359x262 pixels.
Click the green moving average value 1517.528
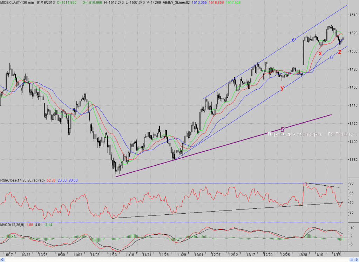pyautogui.click(x=233, y=2)
